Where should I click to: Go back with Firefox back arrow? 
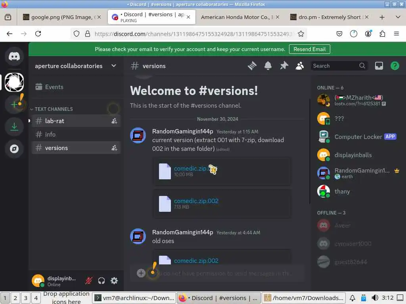(x=10, y=34)
